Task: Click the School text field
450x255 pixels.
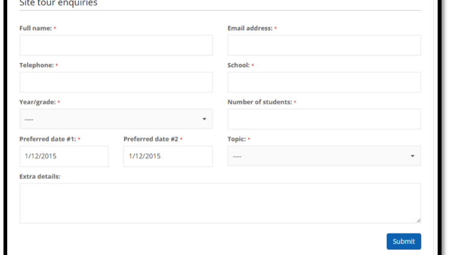Action: click(323, 82)
